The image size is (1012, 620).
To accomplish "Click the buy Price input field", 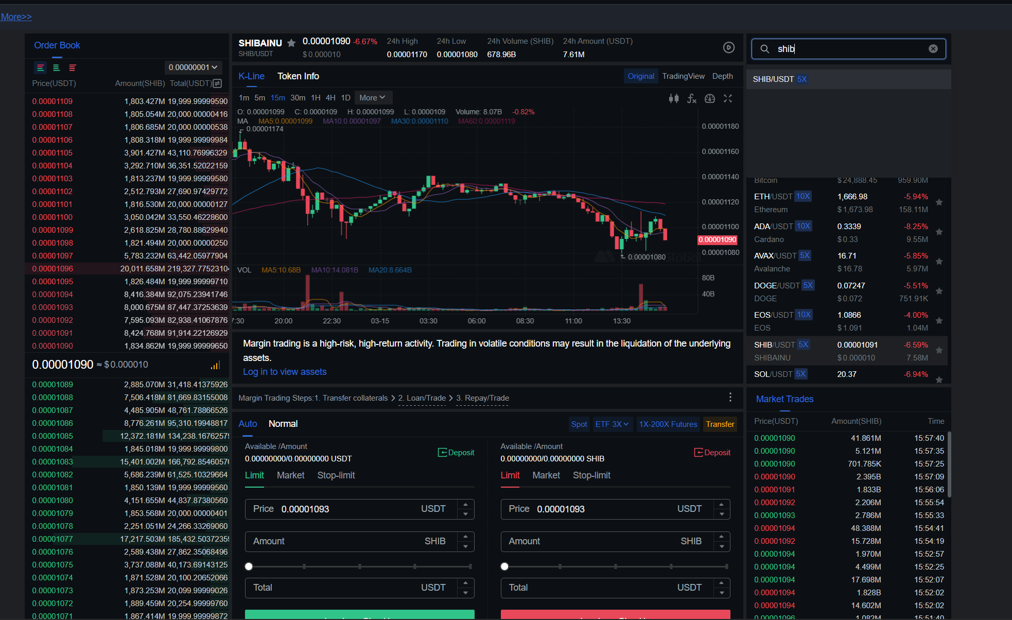I will (x=359, y=509).
